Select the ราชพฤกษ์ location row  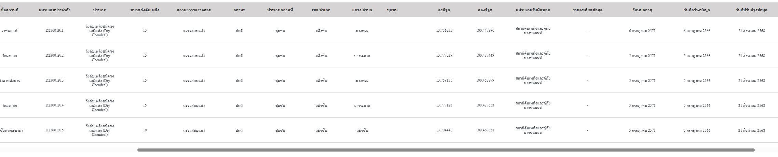tap(389, 30)
